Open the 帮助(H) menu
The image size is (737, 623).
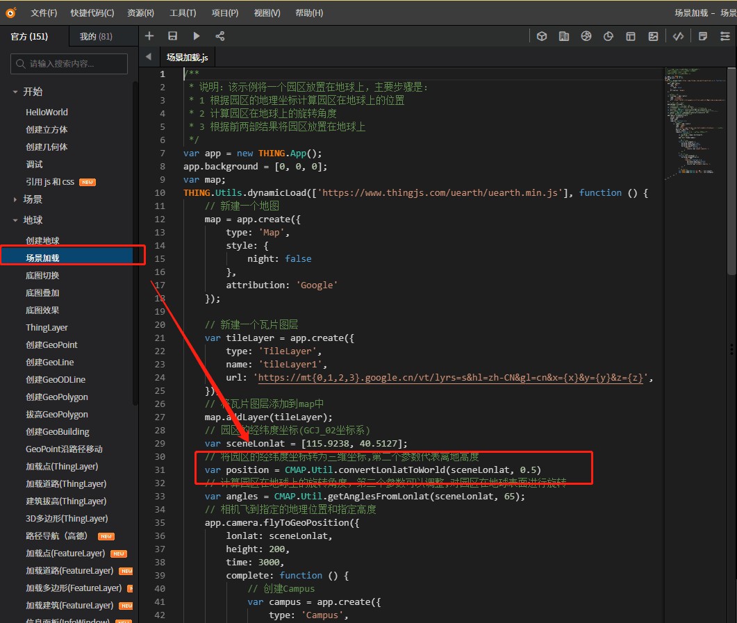tap(309, 13)
